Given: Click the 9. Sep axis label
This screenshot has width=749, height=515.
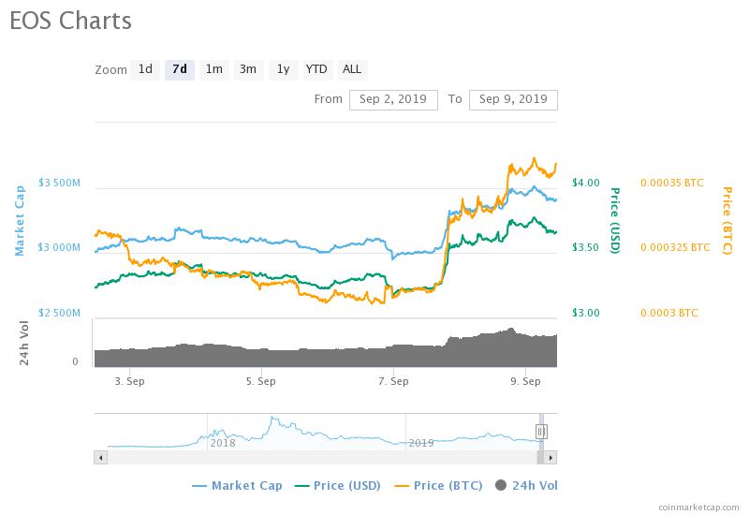Looking at the screenshot, I should point(525,381).
